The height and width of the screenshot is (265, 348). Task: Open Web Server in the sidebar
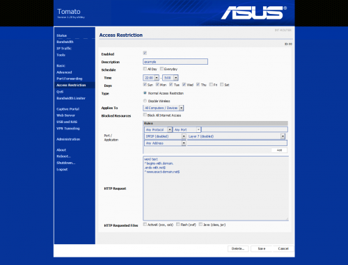point(66,115)
